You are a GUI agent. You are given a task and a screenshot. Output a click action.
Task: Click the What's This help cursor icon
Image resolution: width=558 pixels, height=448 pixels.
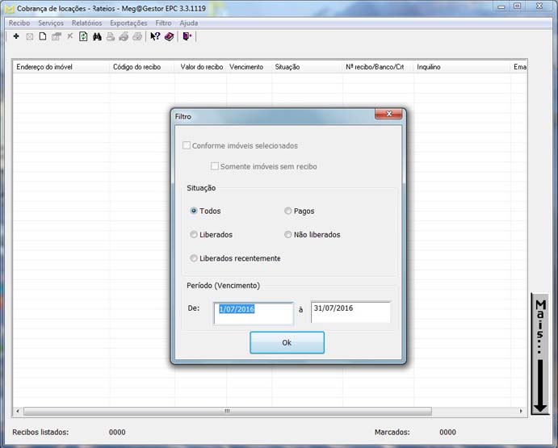pyautogui.click(x=155, y=36)
